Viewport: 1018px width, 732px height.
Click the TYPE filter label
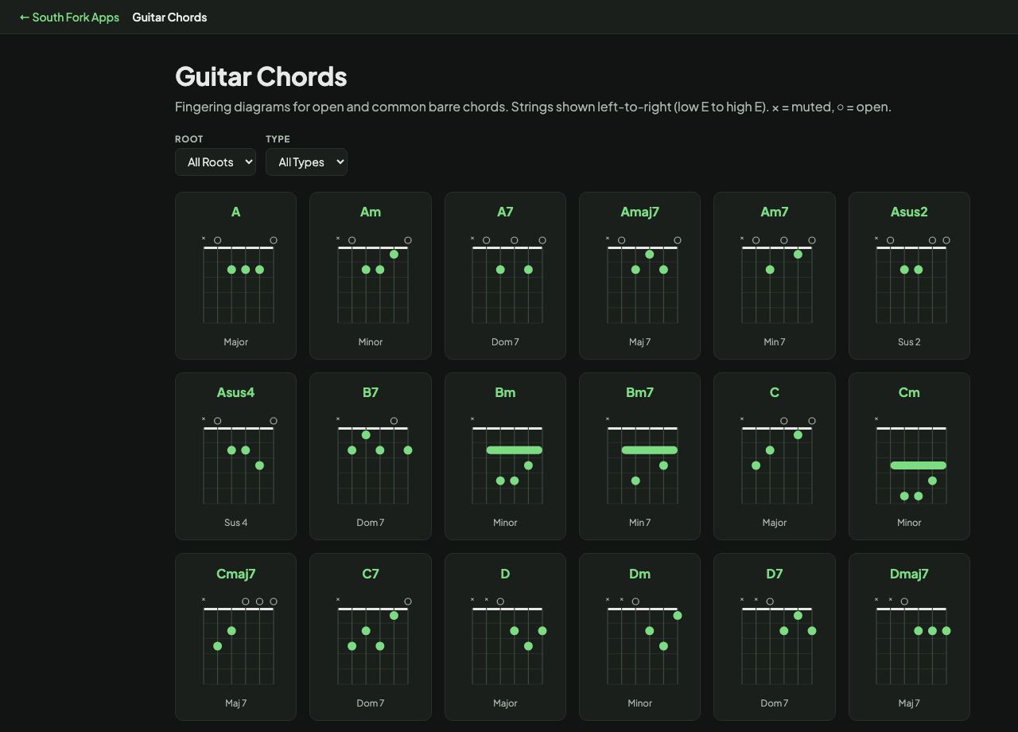click(x=278, y=138)
